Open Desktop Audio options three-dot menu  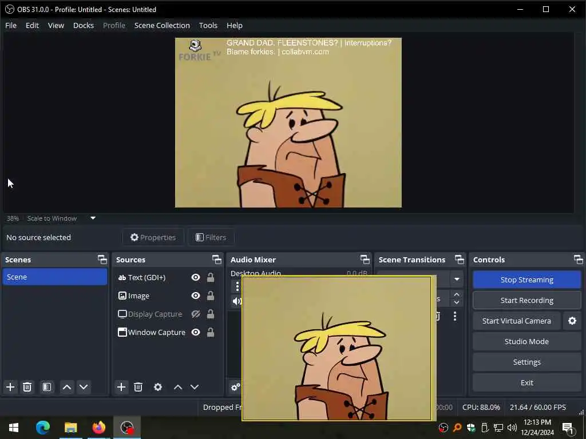[x=237, y=287]
